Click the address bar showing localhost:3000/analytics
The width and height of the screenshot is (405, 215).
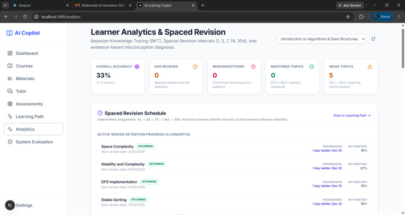[192, 17]
